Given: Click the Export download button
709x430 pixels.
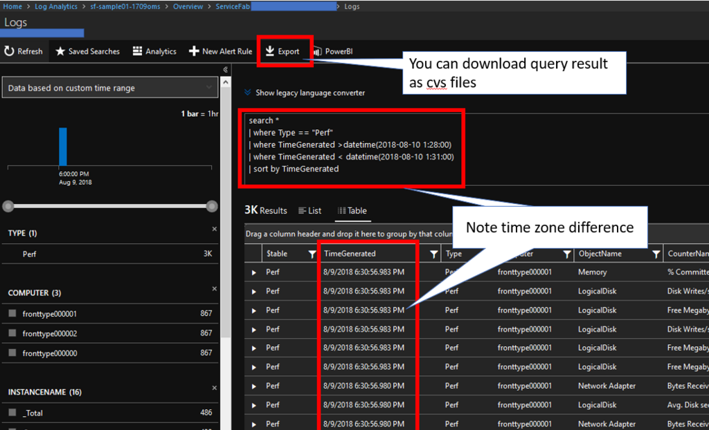Looking at the screenshot, I should (x=282, y=51).
